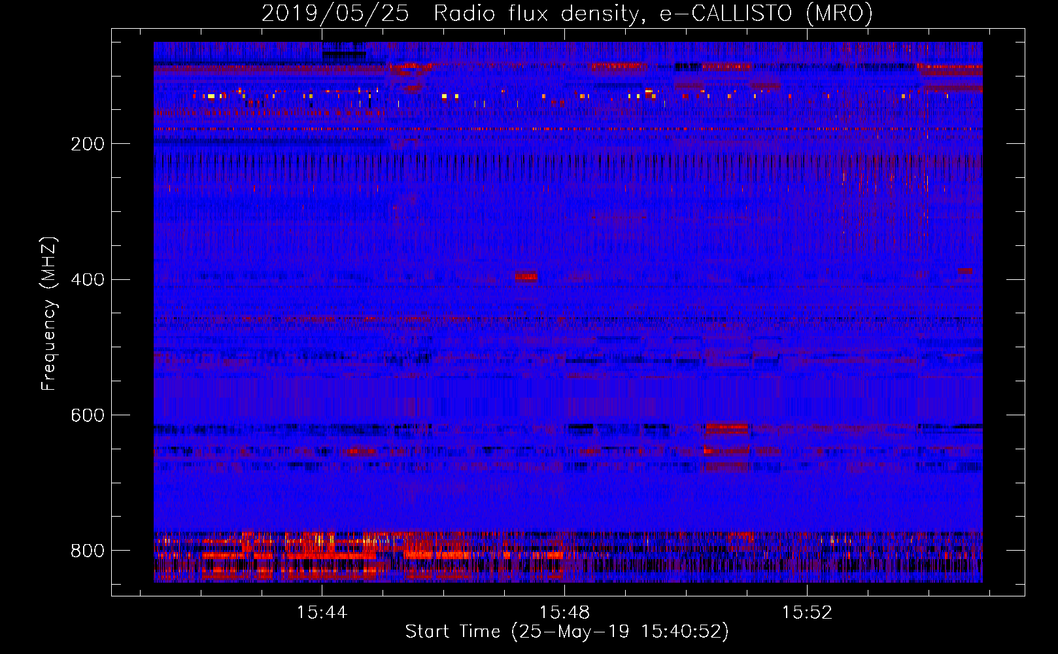Click the plot title 'Radio flux density, e-CALLISTO (MRO)'
This screenshot has height=654, width=1058.
coord(653,13)
